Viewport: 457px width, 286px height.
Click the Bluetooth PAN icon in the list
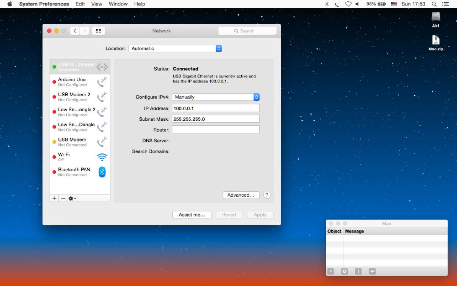pos(102,172)
